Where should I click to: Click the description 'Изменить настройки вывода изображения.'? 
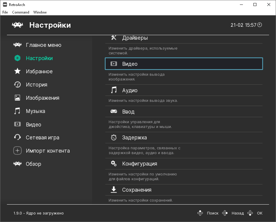pos(136,77)
